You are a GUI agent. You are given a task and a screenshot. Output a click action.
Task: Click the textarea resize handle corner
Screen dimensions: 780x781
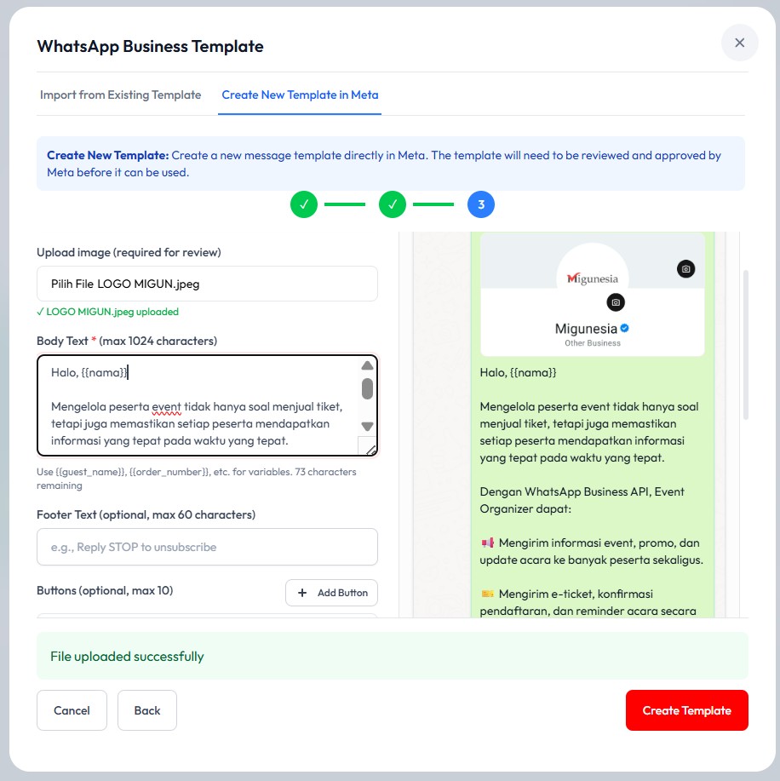[x=370, y=450]
